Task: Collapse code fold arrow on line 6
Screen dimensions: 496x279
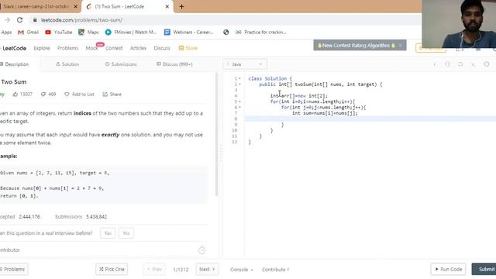Action: 239,107
